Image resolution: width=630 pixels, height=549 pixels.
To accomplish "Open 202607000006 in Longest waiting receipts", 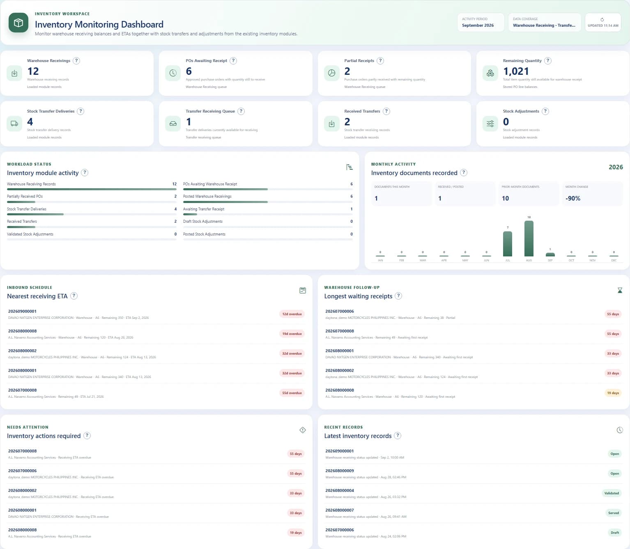I will 474,314.
